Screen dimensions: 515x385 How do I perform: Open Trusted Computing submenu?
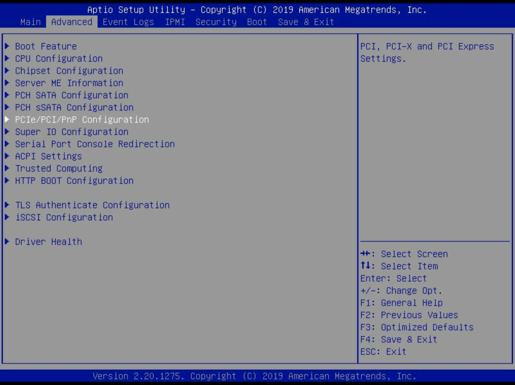tap(59, 168)
